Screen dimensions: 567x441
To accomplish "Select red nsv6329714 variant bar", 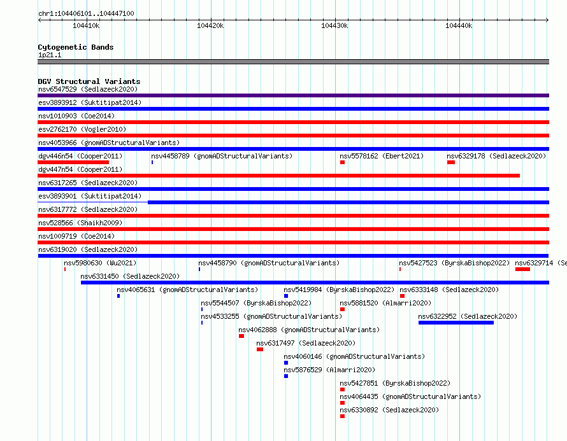I will pos(522,269).
